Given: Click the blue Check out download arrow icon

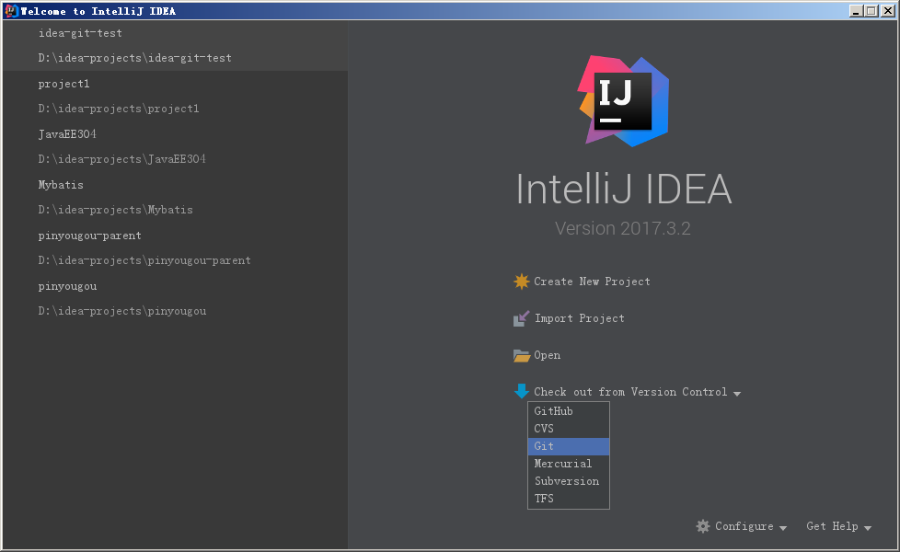Looking at the screenshot, I should pyautogui.click(x=522, y=391).
